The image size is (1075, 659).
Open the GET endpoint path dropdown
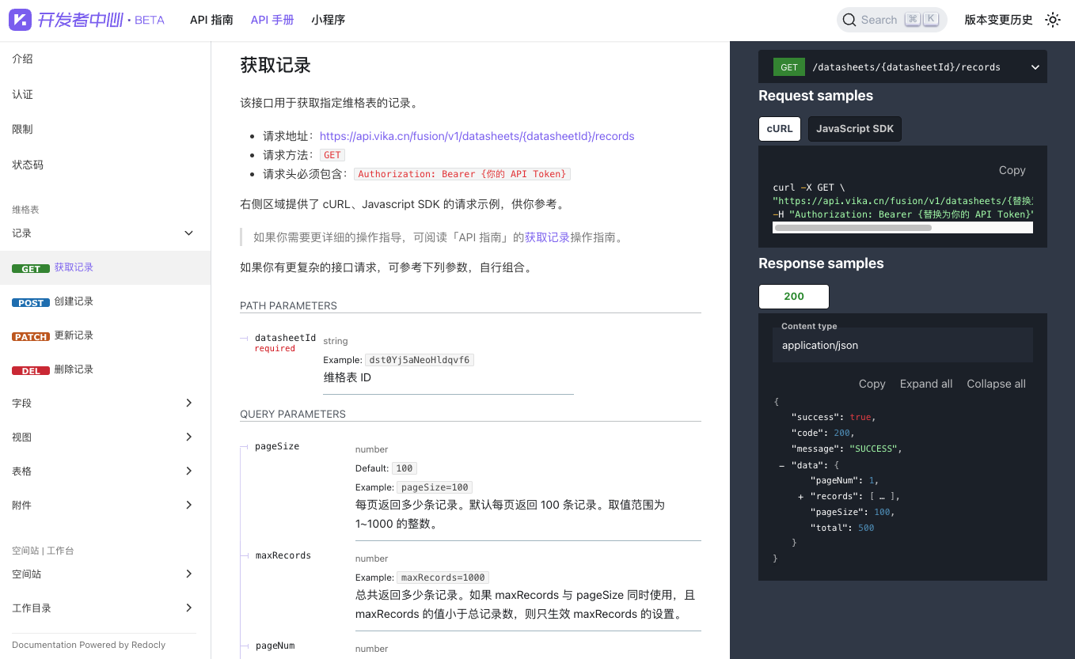pyautogui.click(x=1035, y=67)
